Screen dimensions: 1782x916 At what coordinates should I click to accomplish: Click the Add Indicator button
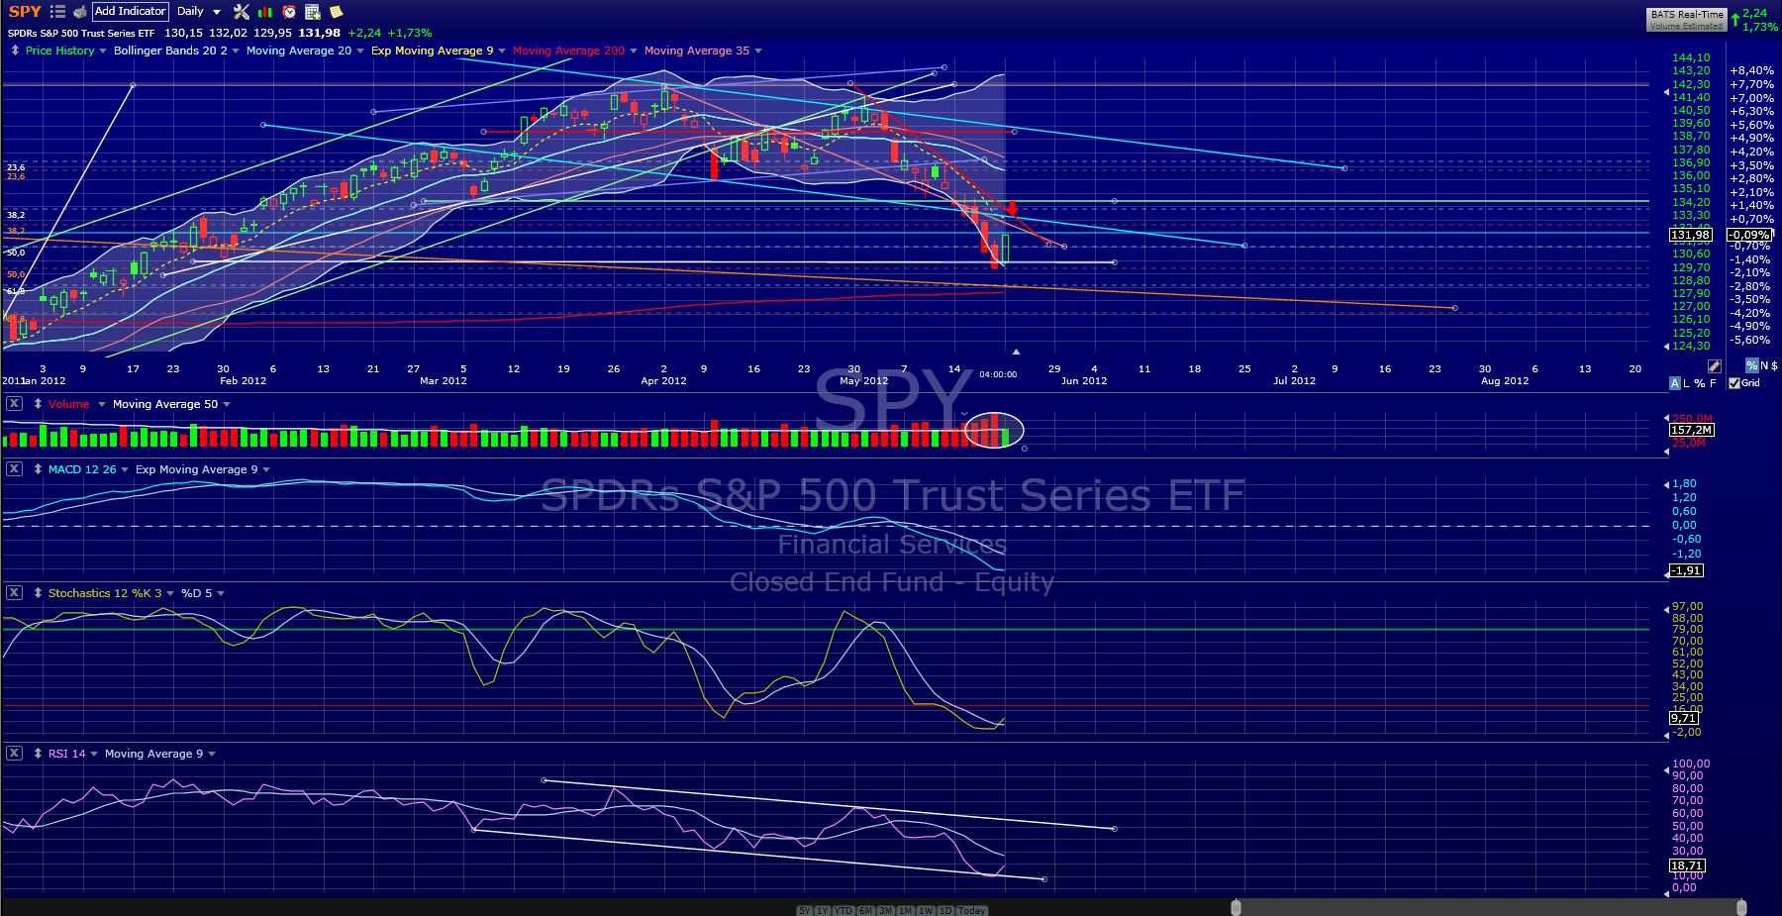point(131,12)
